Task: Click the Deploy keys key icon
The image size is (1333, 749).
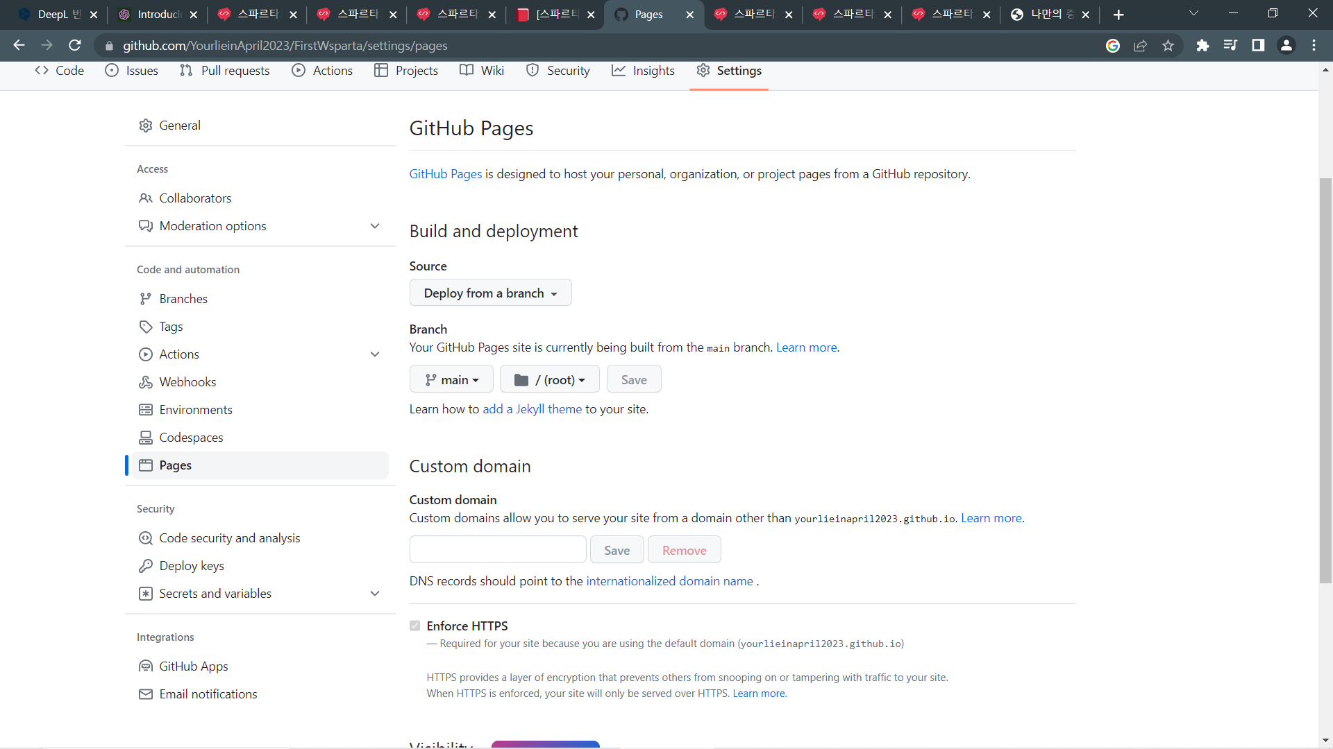Action: [146, 566]
